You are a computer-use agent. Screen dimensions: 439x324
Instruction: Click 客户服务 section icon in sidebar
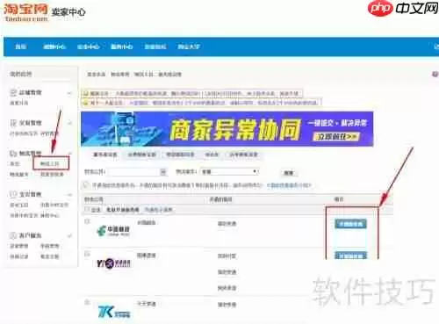(x=13, y=235)
